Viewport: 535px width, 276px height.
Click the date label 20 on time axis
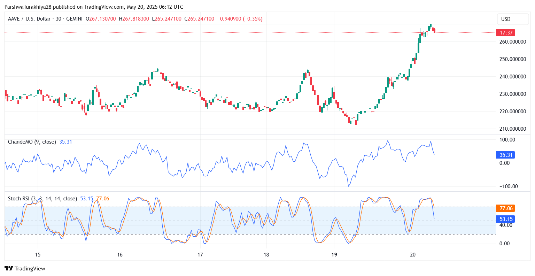click(x=413, y=255)
